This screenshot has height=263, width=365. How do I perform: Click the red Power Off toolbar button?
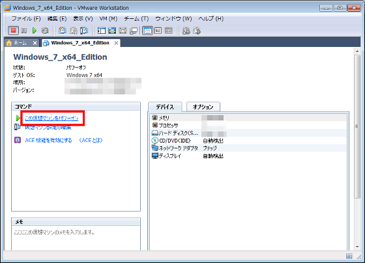13,31
